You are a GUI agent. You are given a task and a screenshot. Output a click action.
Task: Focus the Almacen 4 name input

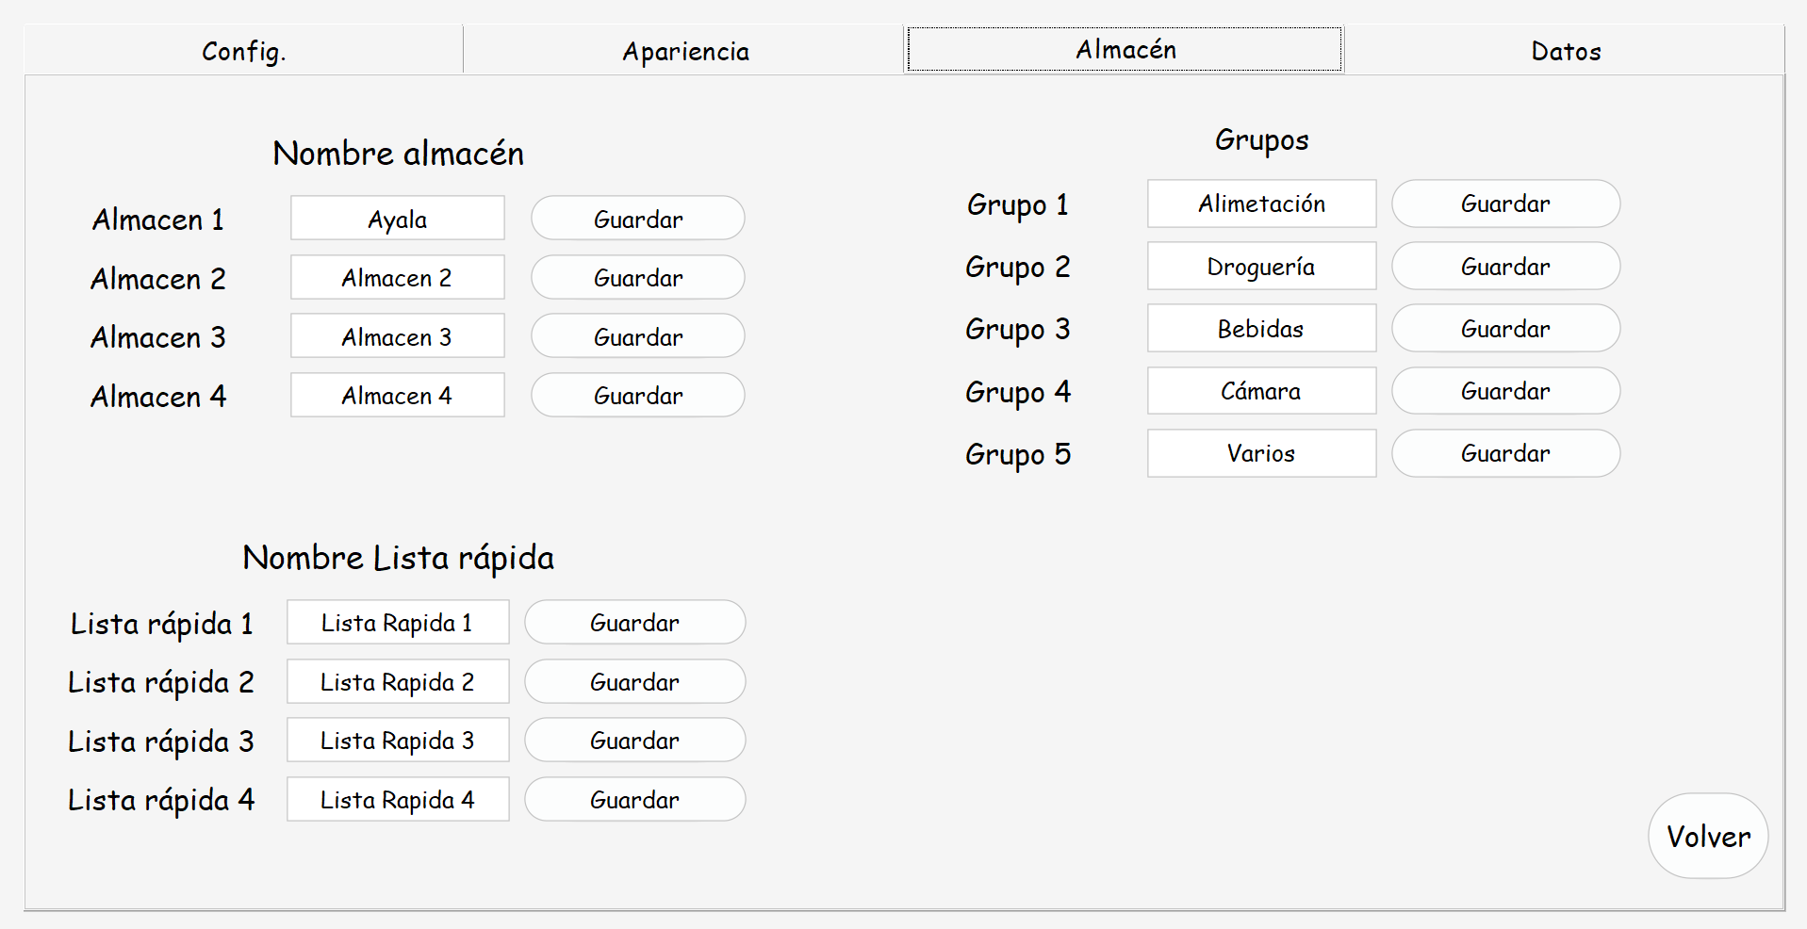tap(398, 395)
